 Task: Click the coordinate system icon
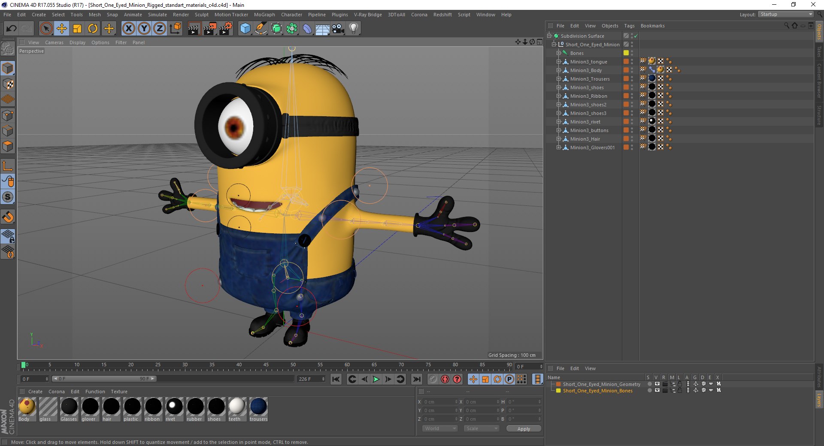176,29
